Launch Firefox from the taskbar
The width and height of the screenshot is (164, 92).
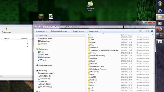coord(160,29)
